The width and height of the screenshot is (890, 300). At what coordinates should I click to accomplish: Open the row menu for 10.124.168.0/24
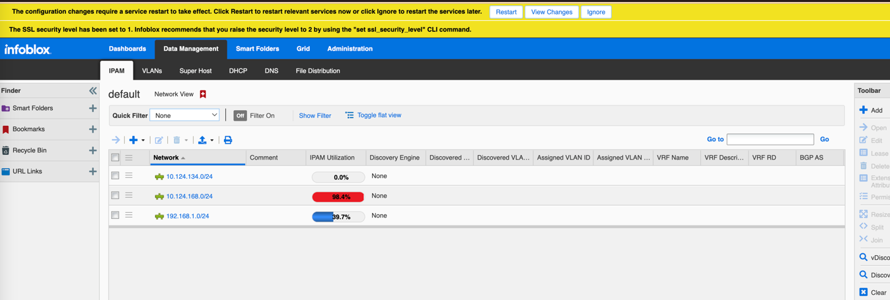point(129,196)
